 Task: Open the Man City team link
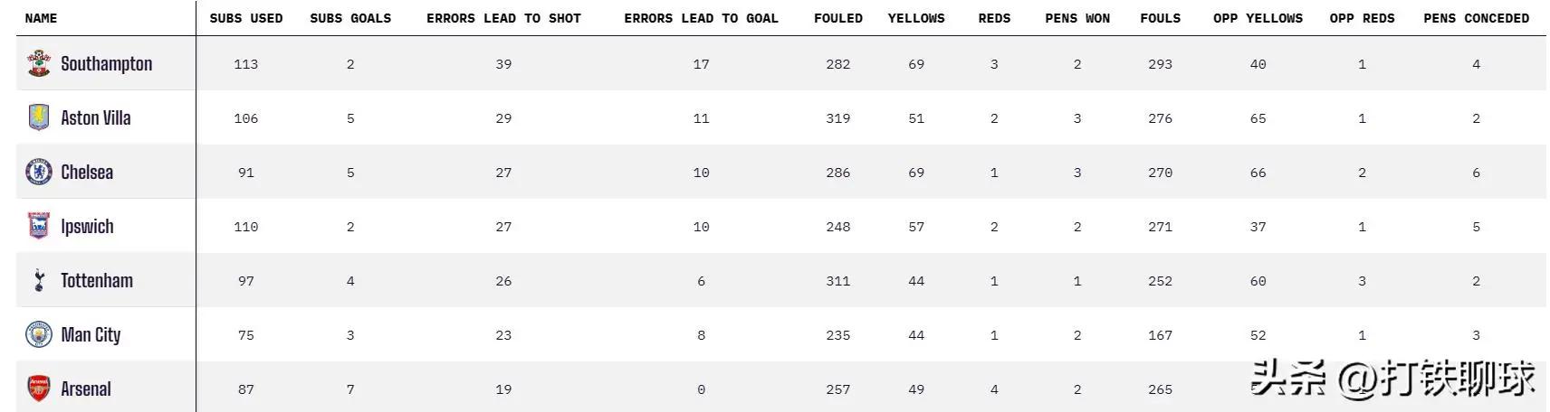(91, 335)
